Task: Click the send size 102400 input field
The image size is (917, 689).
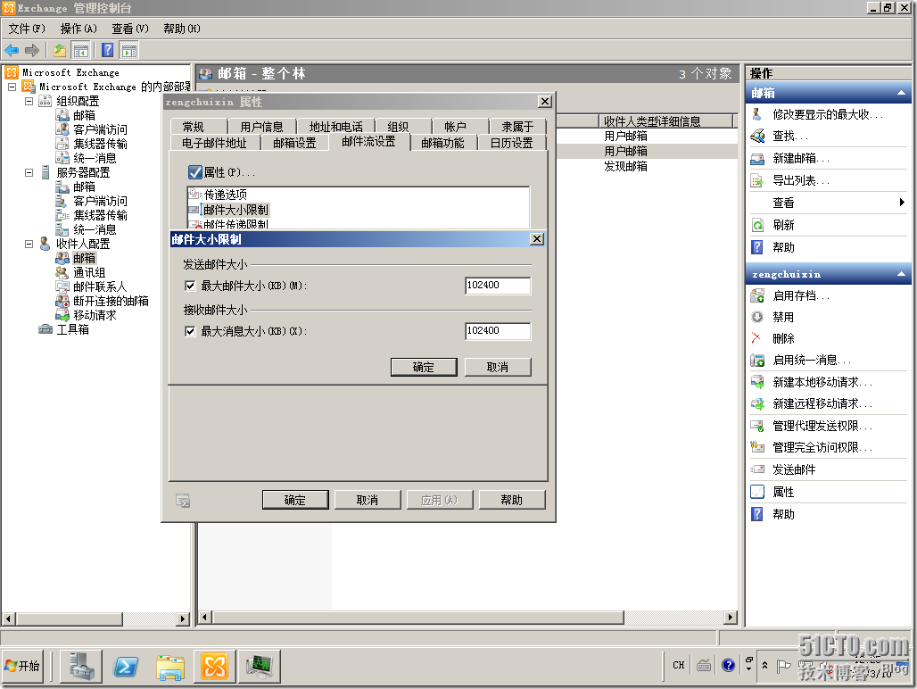Action: point(497,286)
